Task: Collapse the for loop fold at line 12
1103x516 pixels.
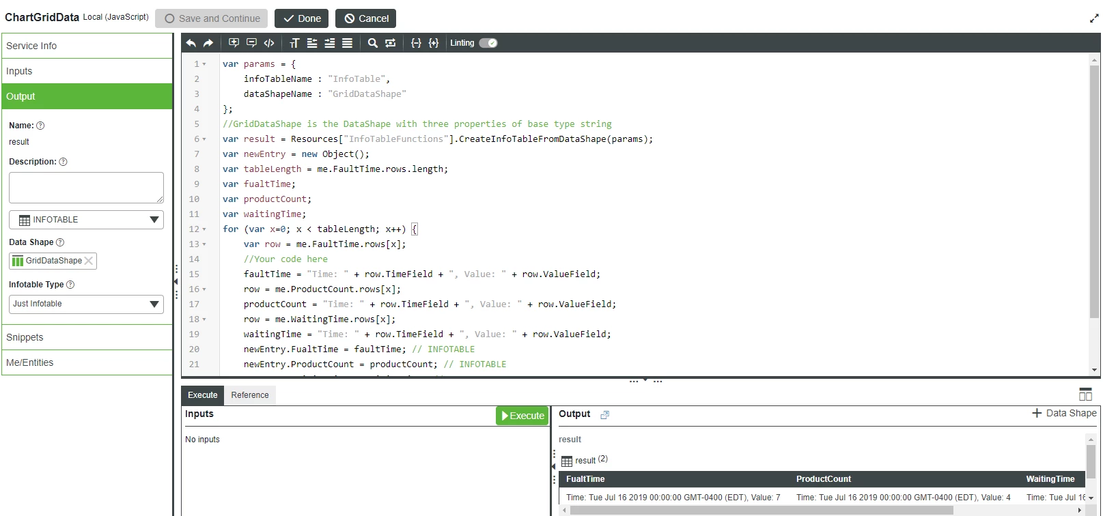Action: point(204,229)
